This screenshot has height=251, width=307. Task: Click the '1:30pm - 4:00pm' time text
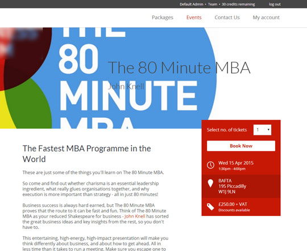pos(232,169)
